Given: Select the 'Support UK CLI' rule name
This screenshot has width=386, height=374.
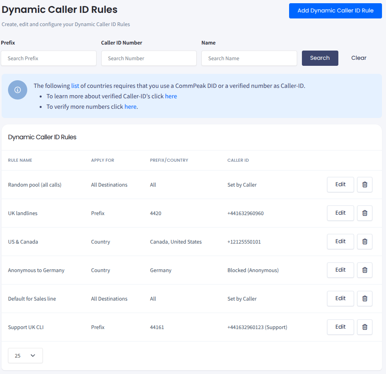Looking at the screenshot, I should tap(26, 327).
